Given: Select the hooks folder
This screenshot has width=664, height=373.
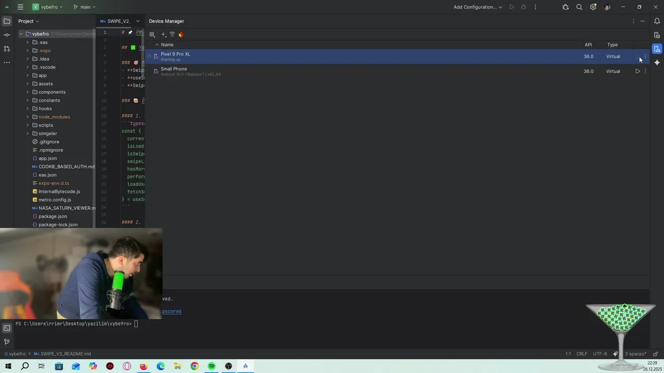Looking at the screenshot, I should click(x=45, y=109).
